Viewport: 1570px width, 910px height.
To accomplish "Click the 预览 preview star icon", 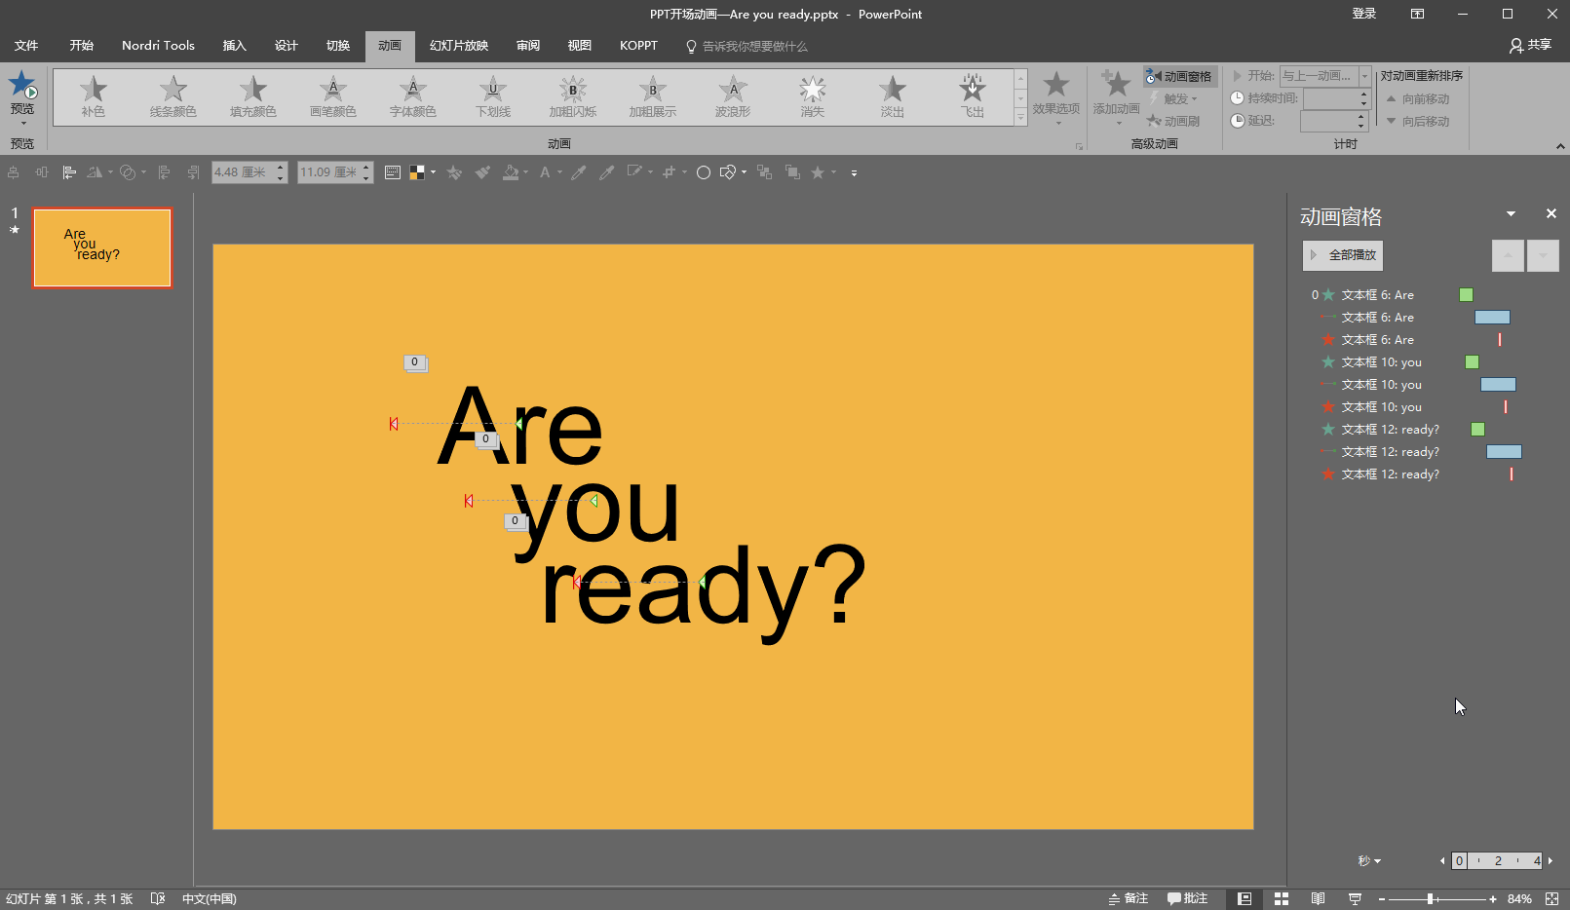I will [x=22, y=86].
